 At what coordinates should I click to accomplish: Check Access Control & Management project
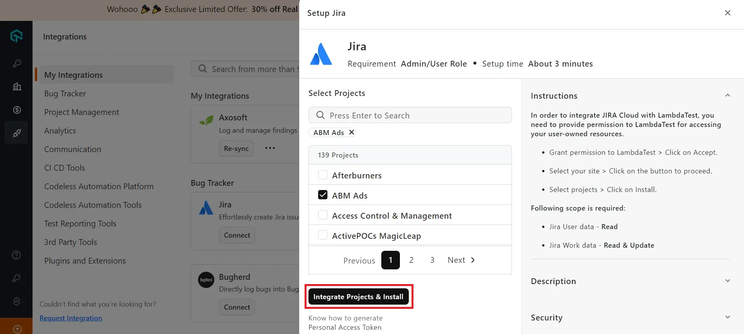(x=322, y=215)
